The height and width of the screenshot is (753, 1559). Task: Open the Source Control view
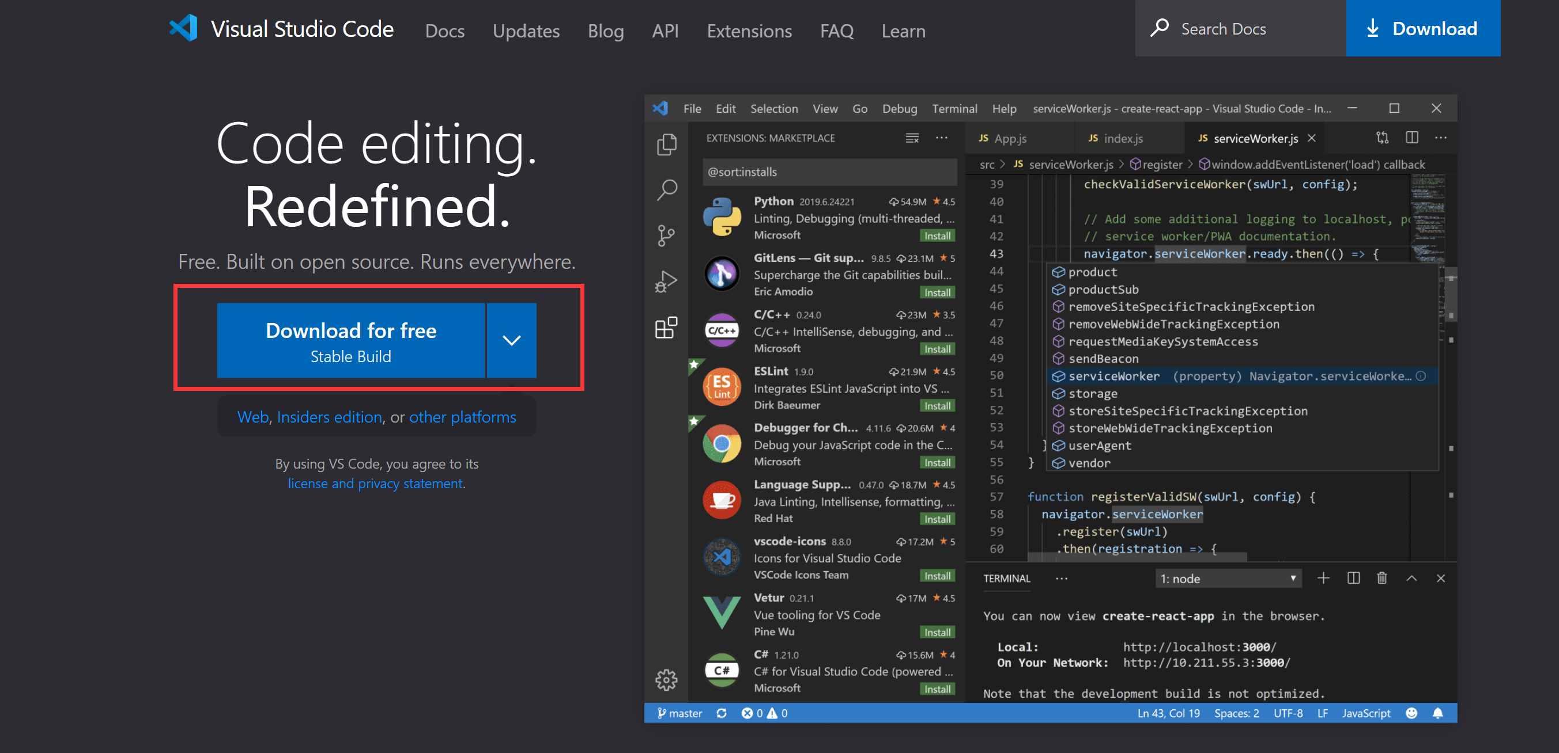click(x=666, y=235)
